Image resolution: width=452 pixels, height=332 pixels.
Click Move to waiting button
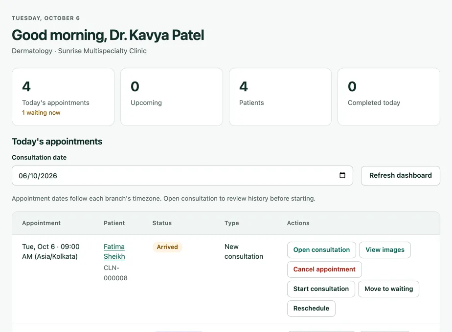[x=388, y=289]
